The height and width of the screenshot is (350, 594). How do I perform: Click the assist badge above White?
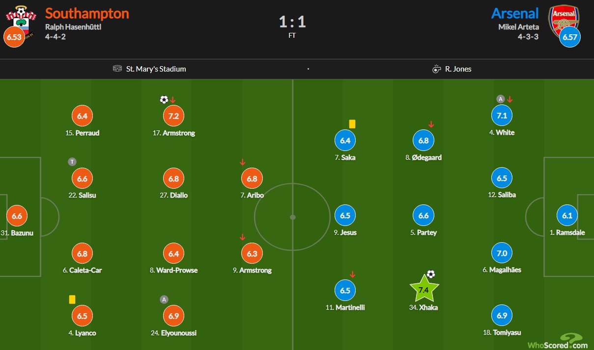(x=500, y=99)
